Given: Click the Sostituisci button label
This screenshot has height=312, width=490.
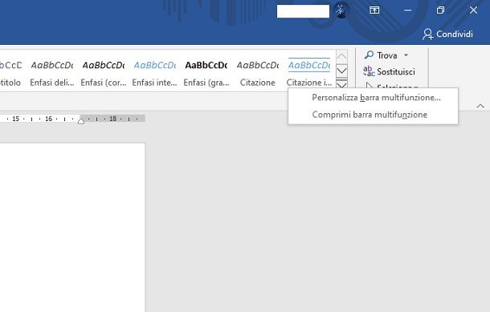Looking at the screenshot, I should coord(396,71).
